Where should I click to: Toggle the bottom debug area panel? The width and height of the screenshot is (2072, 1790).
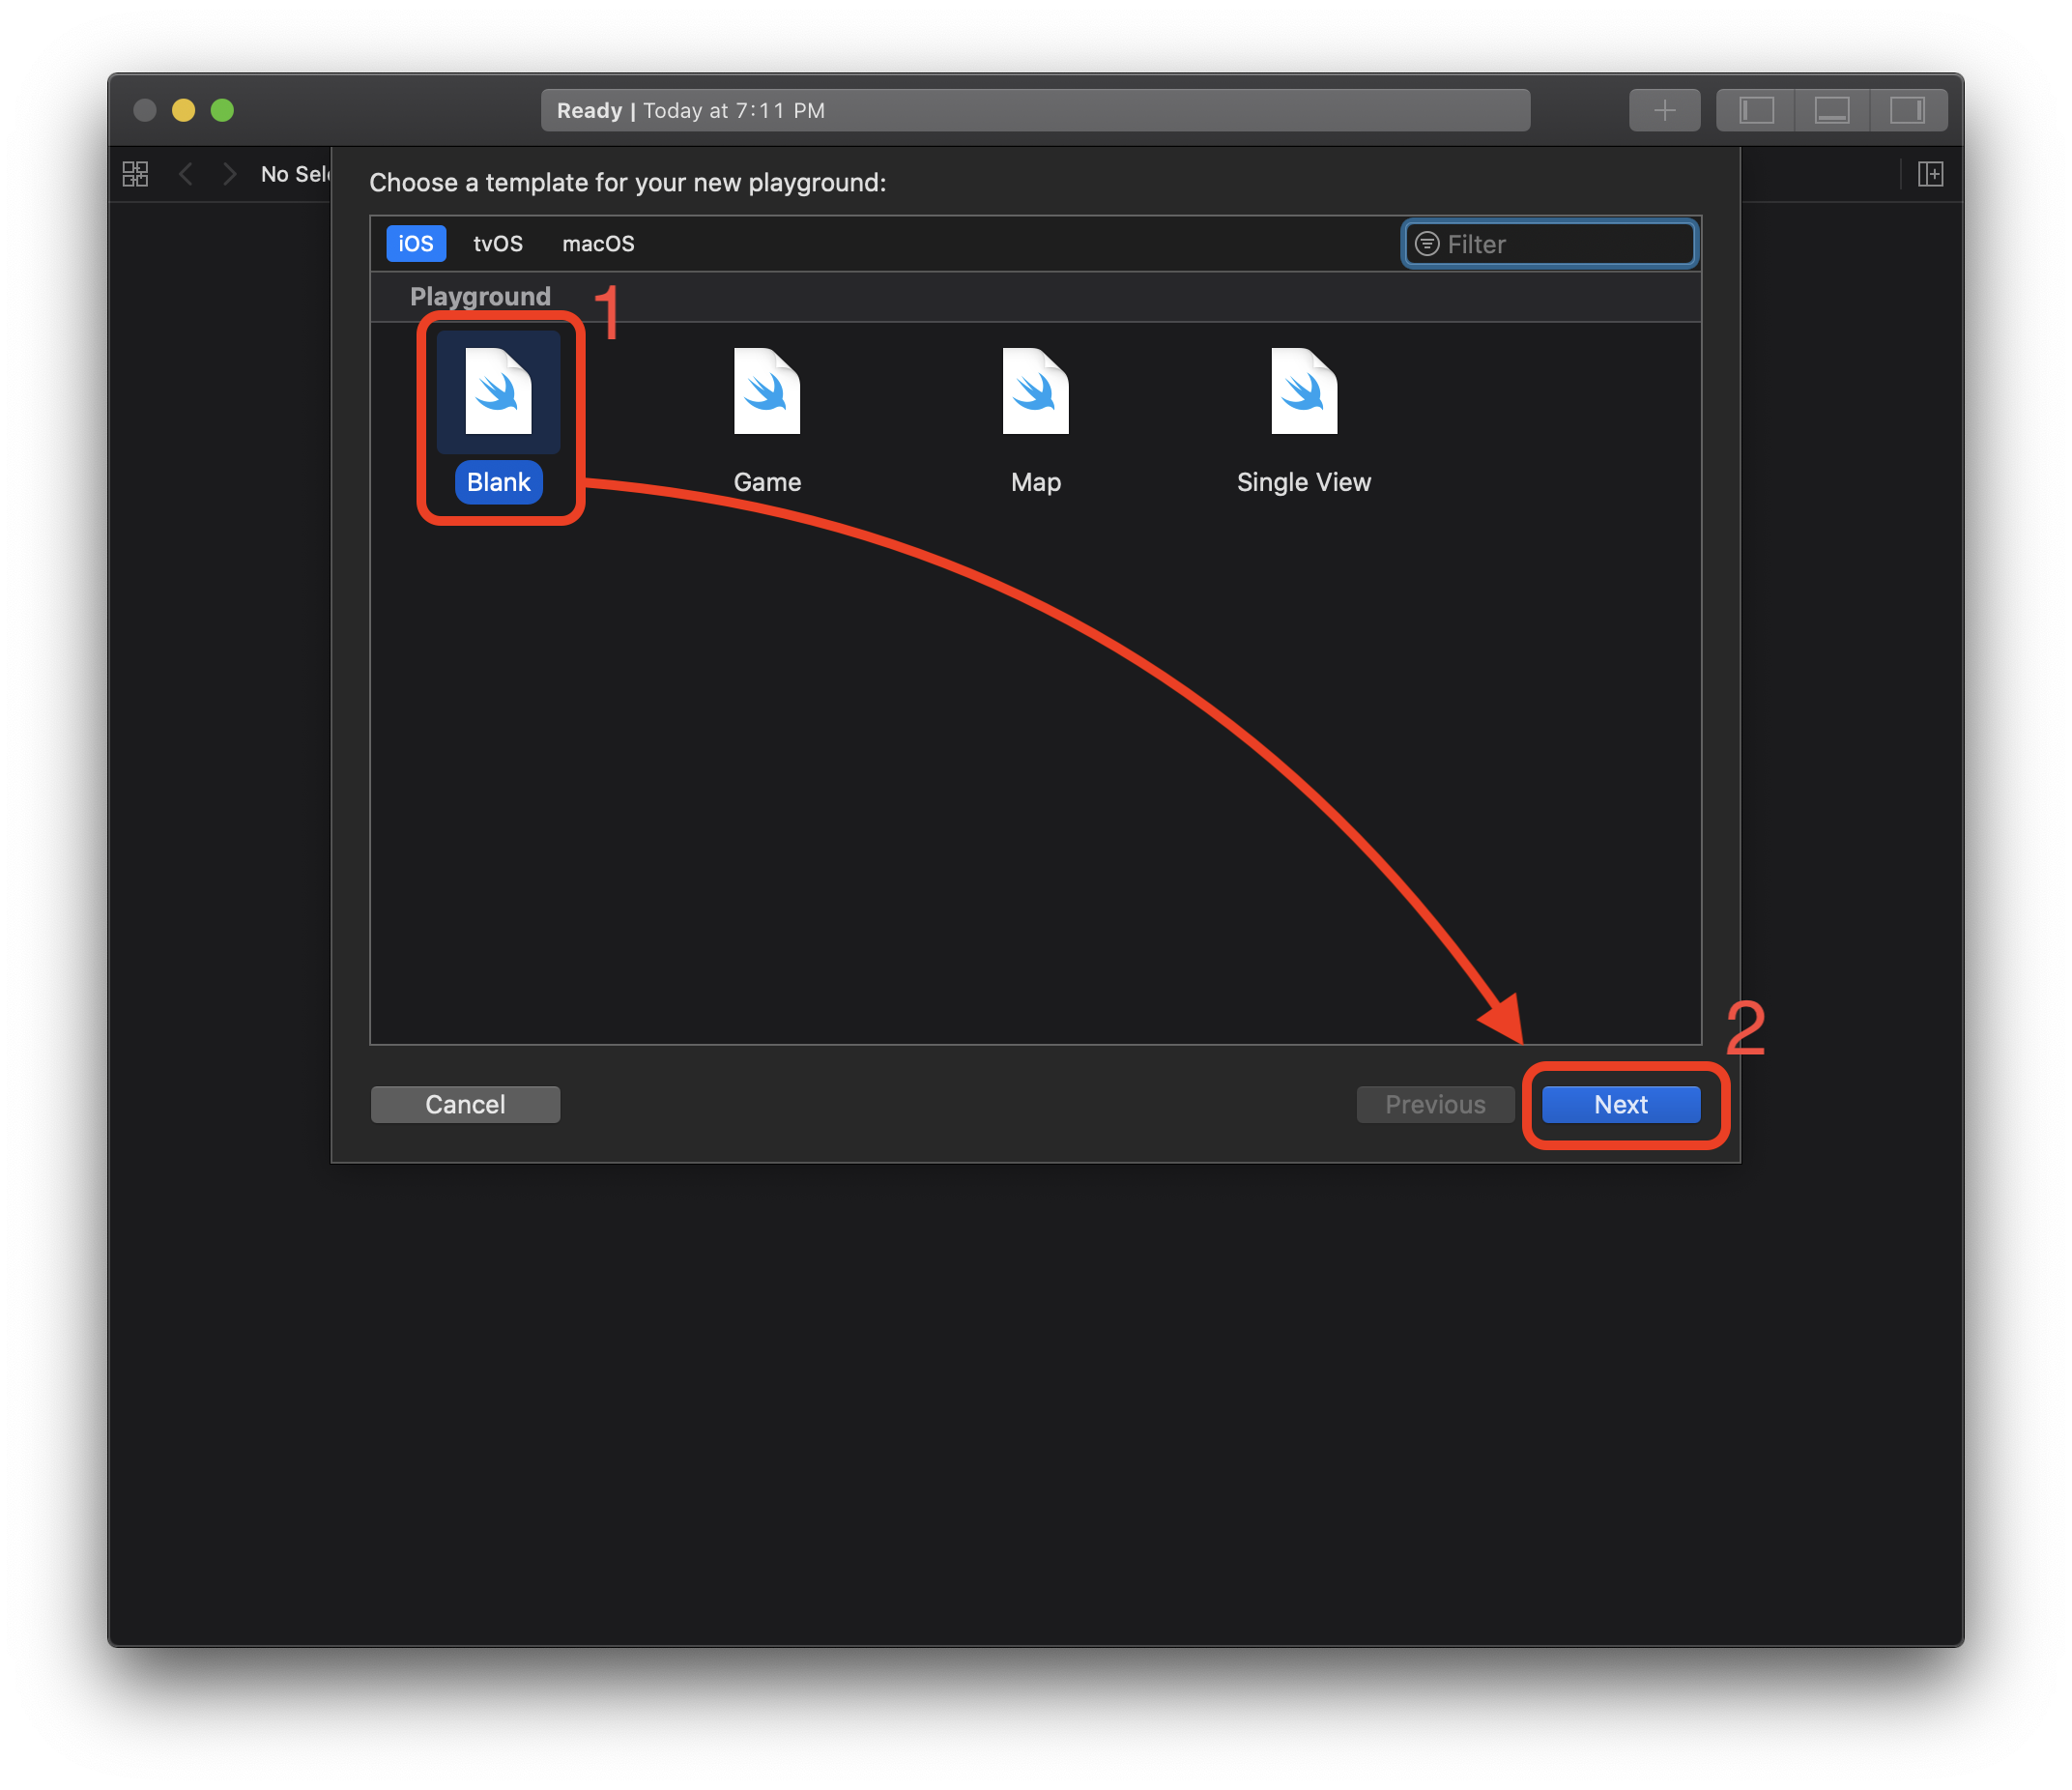(1831, 110)
